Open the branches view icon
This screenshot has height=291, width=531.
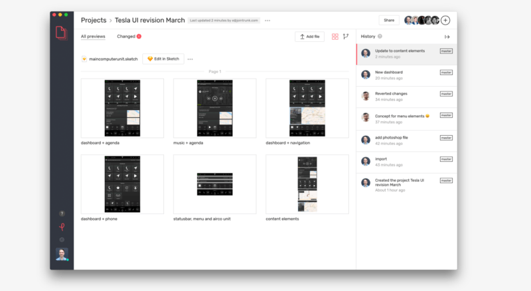[x=346, y=36]
